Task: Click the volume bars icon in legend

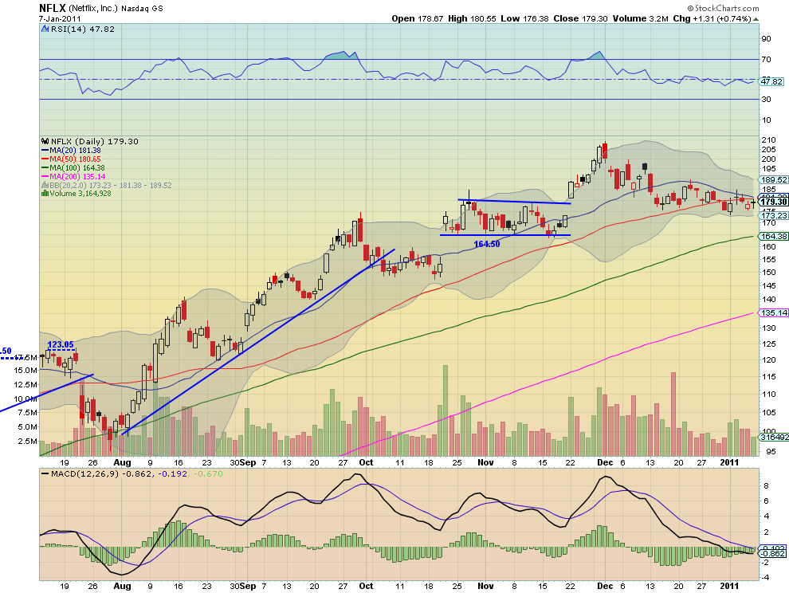Action: click(45, 194)
